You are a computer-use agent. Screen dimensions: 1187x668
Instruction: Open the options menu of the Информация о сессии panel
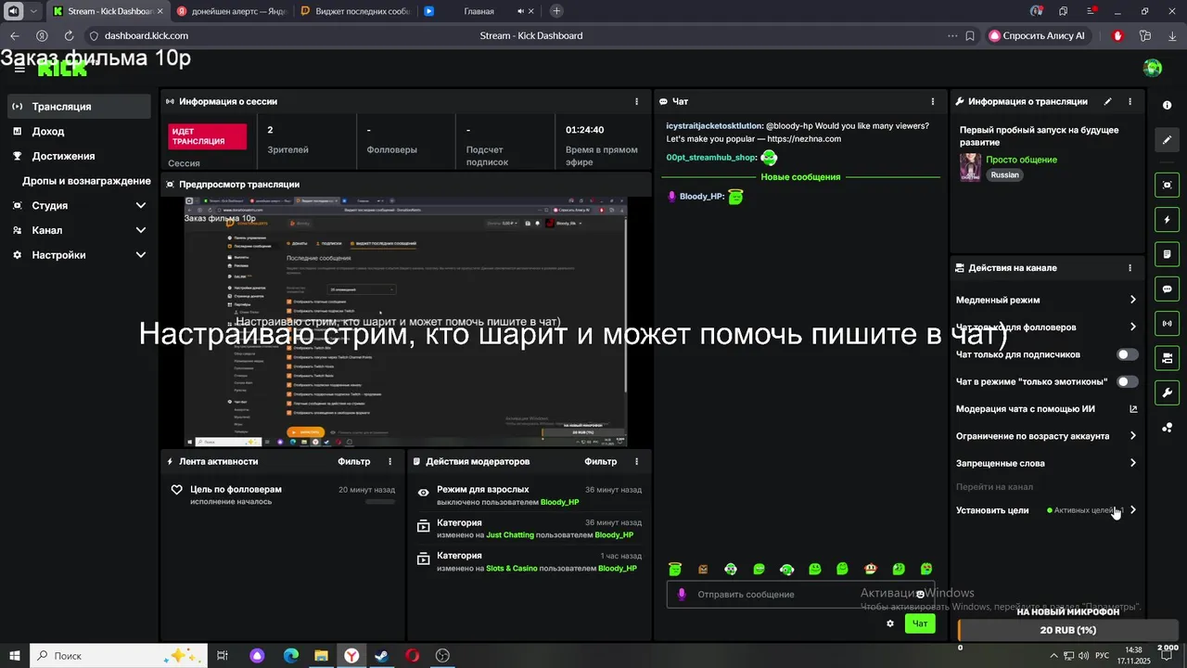pos(636,101)
